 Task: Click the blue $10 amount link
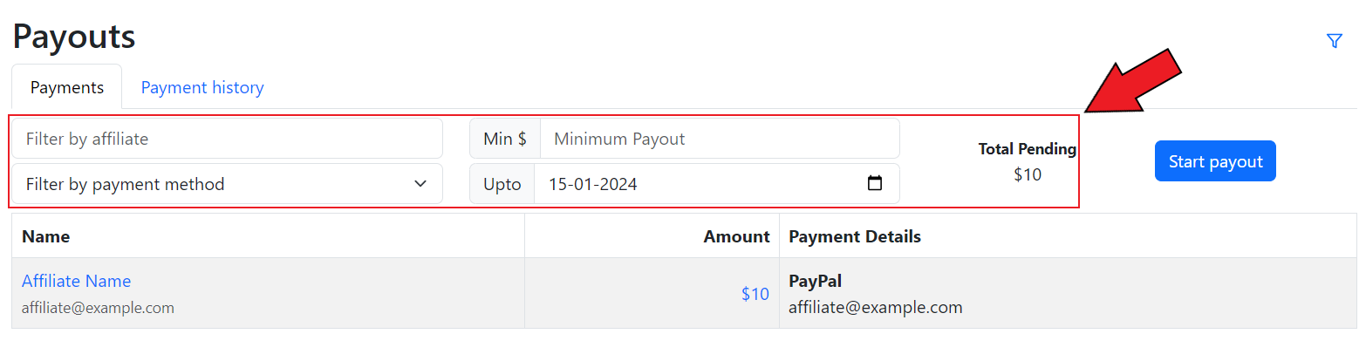[755, 294]
